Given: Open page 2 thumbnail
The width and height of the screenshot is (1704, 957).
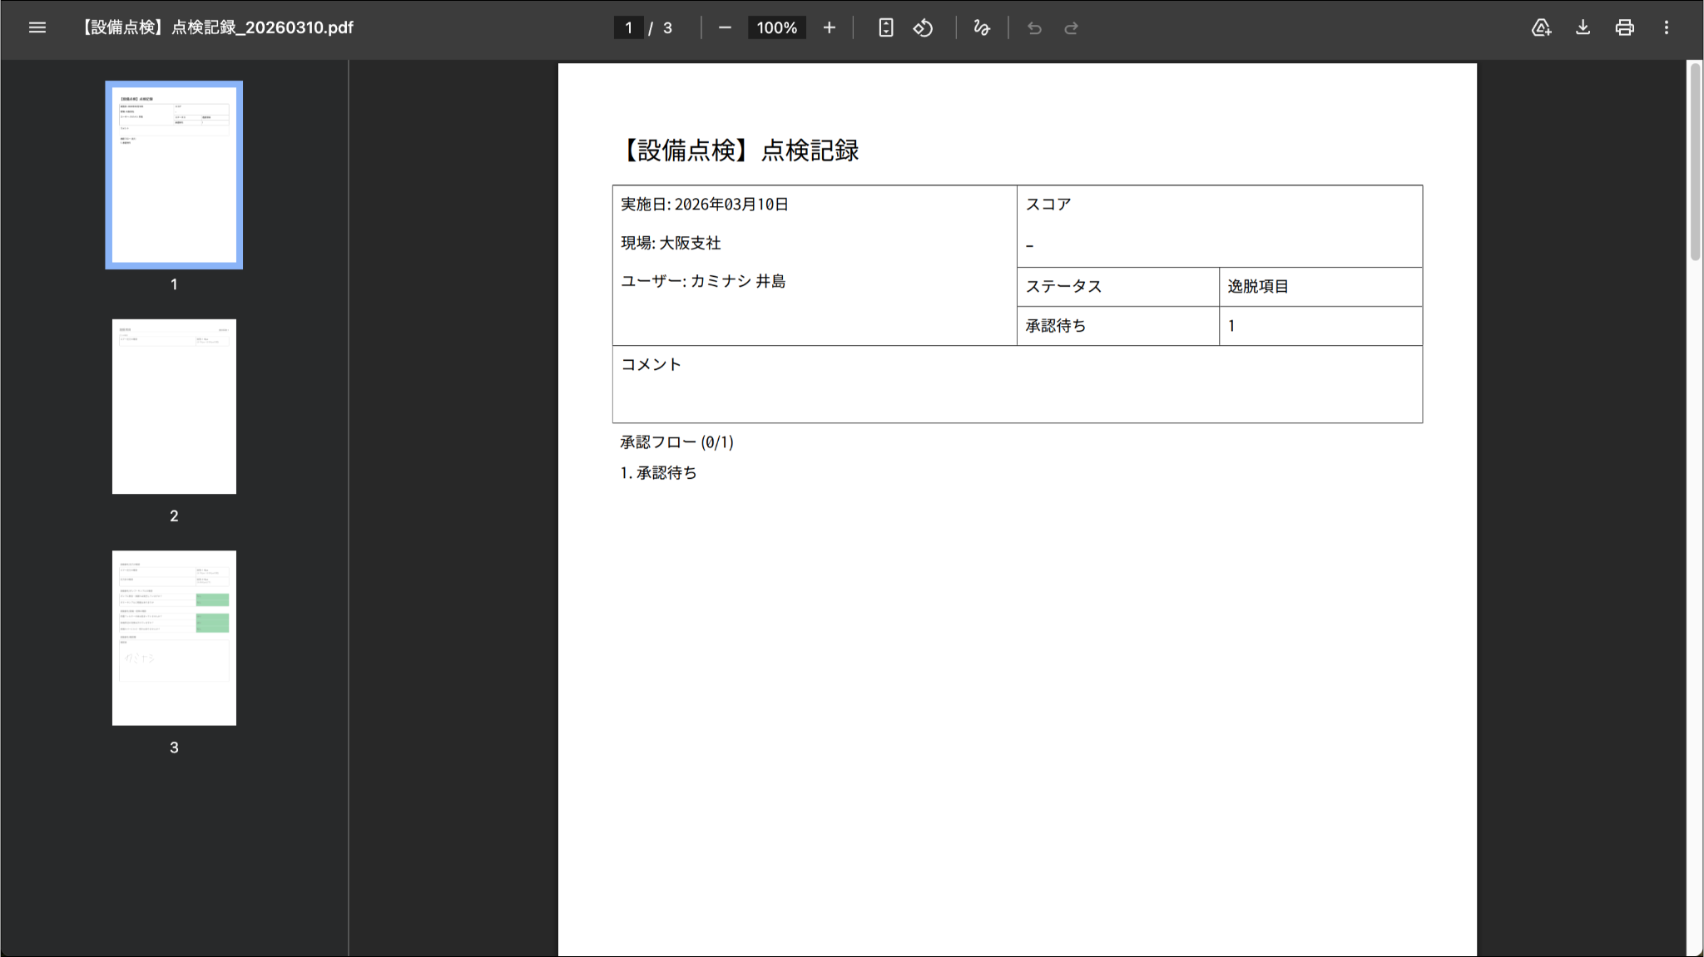Looking at the screenshot, I should click(x=174, y=407).
